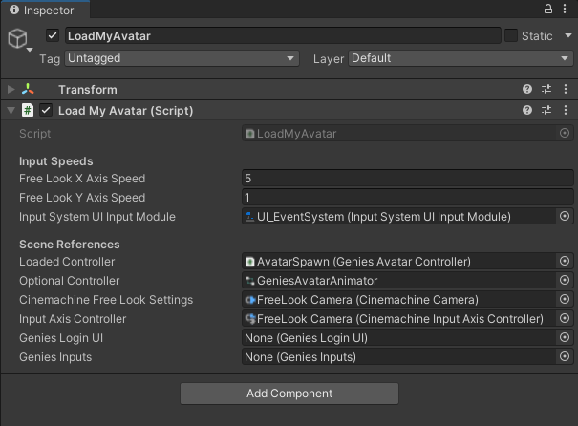Viewport: 578px width, 426px height.
Task: Open object picker for Input Axis Controller
Action: click(x=565, y=318)
